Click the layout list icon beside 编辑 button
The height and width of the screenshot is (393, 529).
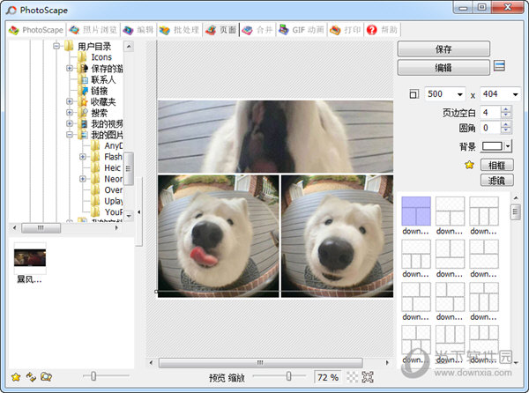499,66
